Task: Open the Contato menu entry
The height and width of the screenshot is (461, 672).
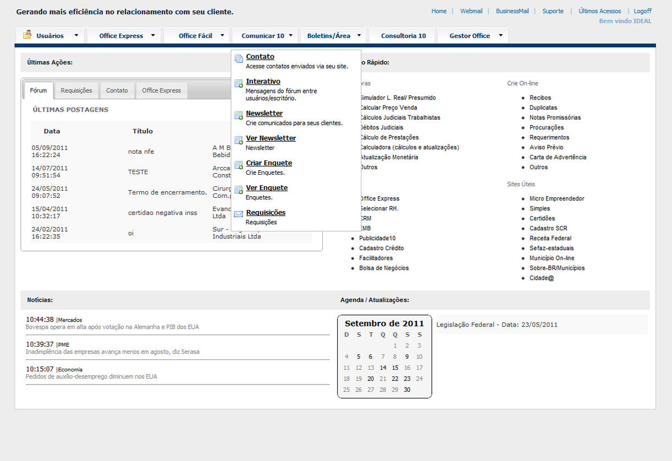Action: [x=260, y=57]
